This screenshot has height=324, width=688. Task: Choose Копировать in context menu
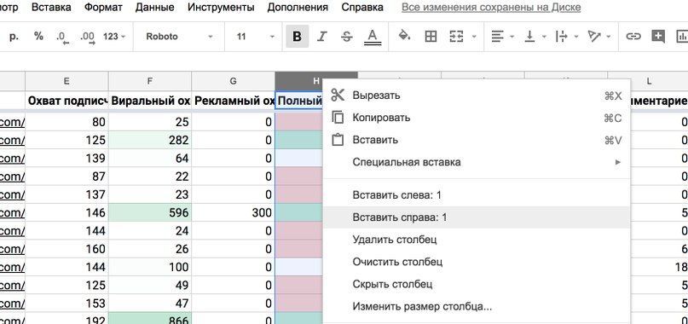click(x=477, y=118)
